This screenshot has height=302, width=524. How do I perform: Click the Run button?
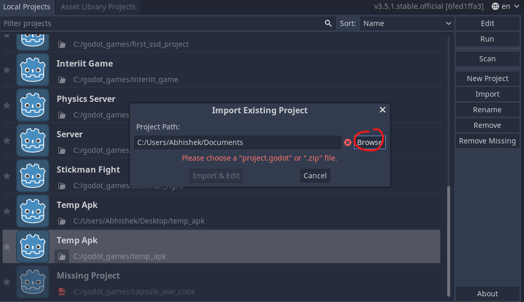point(487,39)
